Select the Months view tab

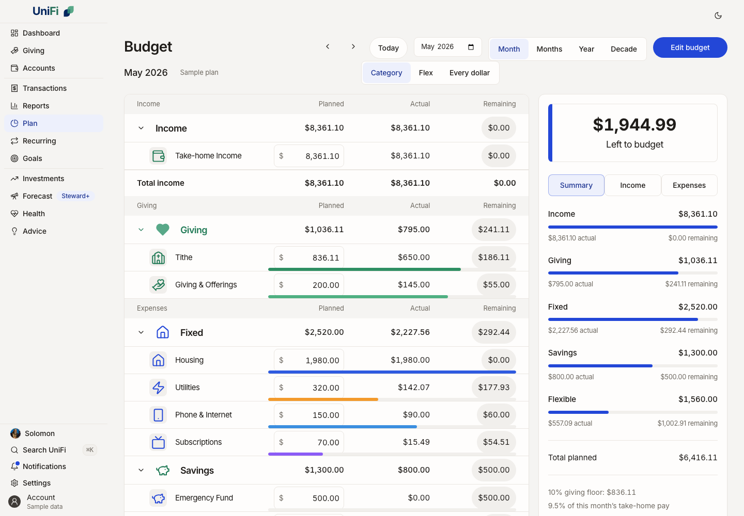pos(549,49)
